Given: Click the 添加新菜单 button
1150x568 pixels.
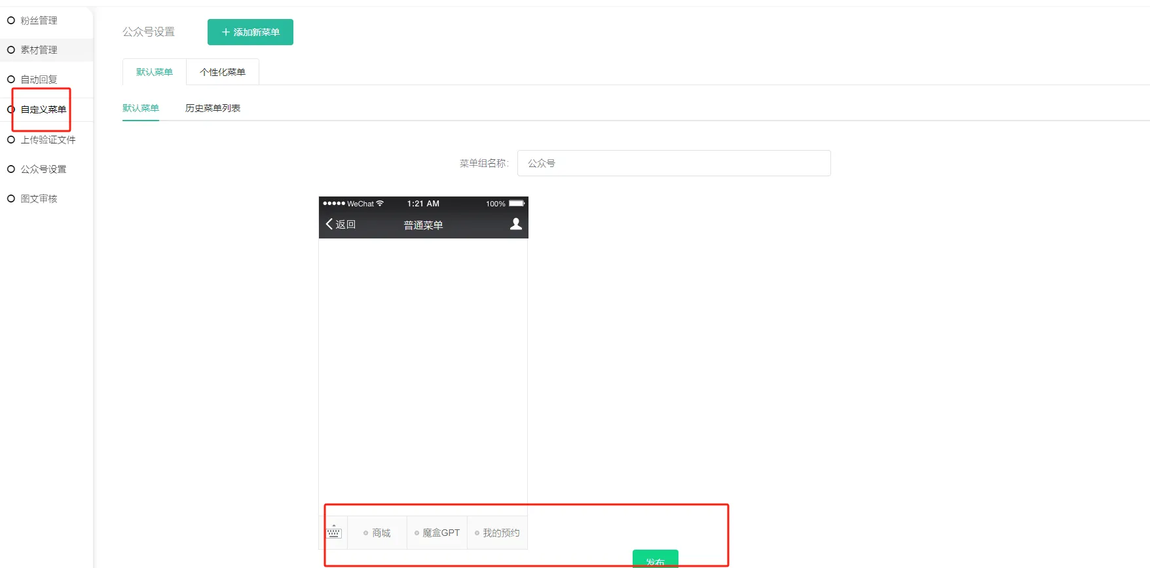Looking at the screenshot, I should click(250, 32).
